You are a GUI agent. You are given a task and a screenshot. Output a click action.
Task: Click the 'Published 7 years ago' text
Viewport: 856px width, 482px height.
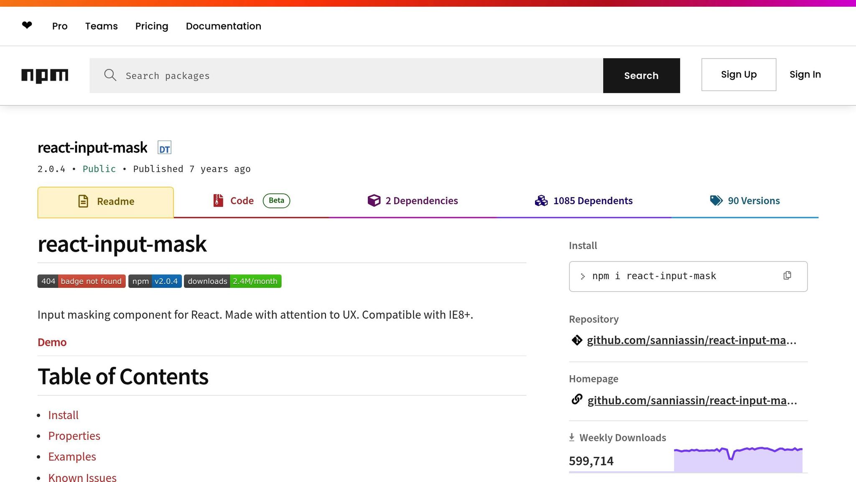[x=192, y=169]
